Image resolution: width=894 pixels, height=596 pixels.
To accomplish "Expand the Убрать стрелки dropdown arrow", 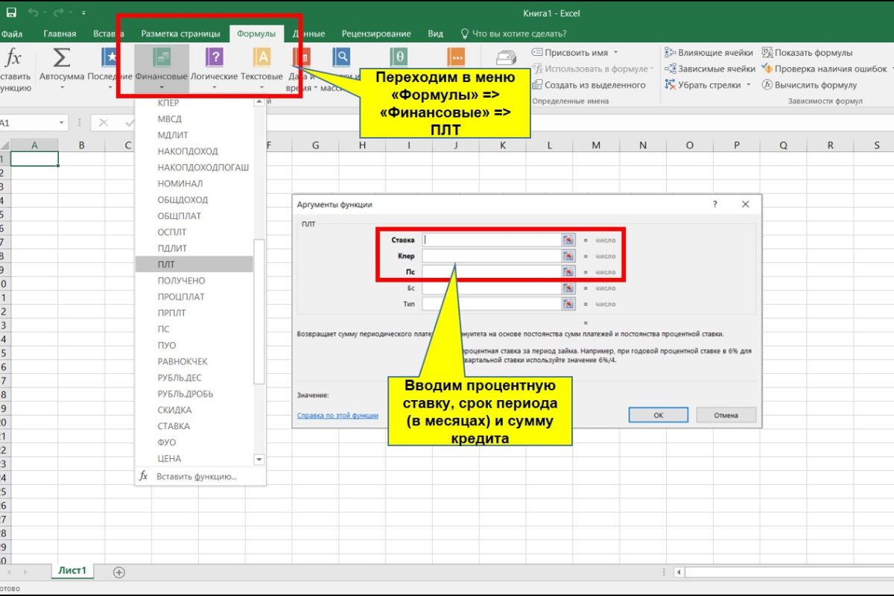I will tap(748, 85).
